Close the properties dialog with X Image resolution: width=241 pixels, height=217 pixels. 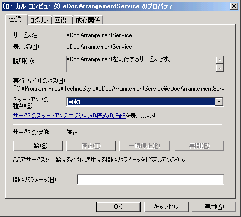coord(234,6)
